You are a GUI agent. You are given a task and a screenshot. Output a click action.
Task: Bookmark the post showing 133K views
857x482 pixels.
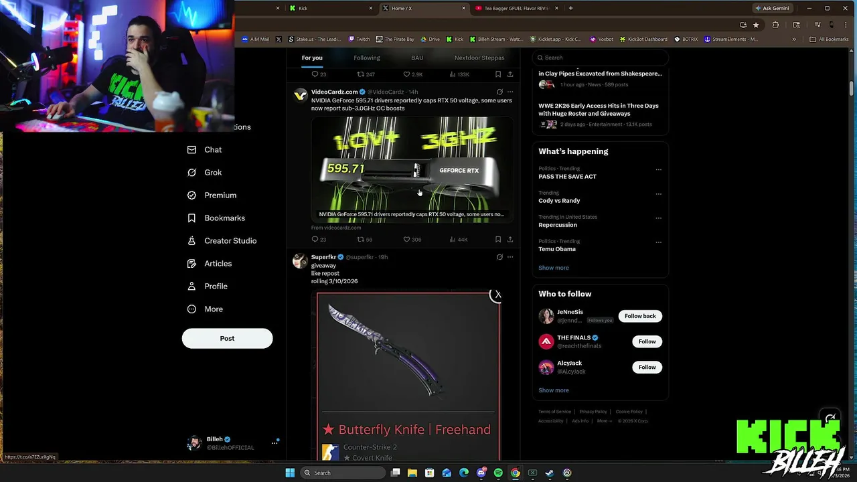click(x=497, y=74)
